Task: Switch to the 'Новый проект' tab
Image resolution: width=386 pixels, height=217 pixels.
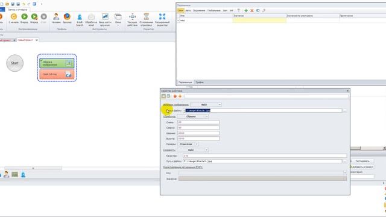Action: pyautogui.click(x=25, y=40)
